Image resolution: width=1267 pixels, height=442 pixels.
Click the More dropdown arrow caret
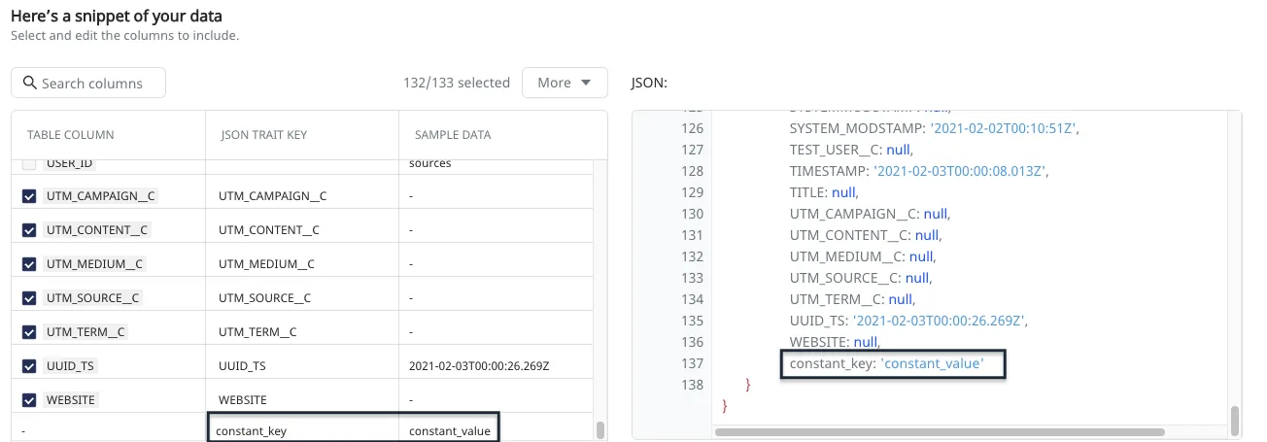click(x=586, y=83)
